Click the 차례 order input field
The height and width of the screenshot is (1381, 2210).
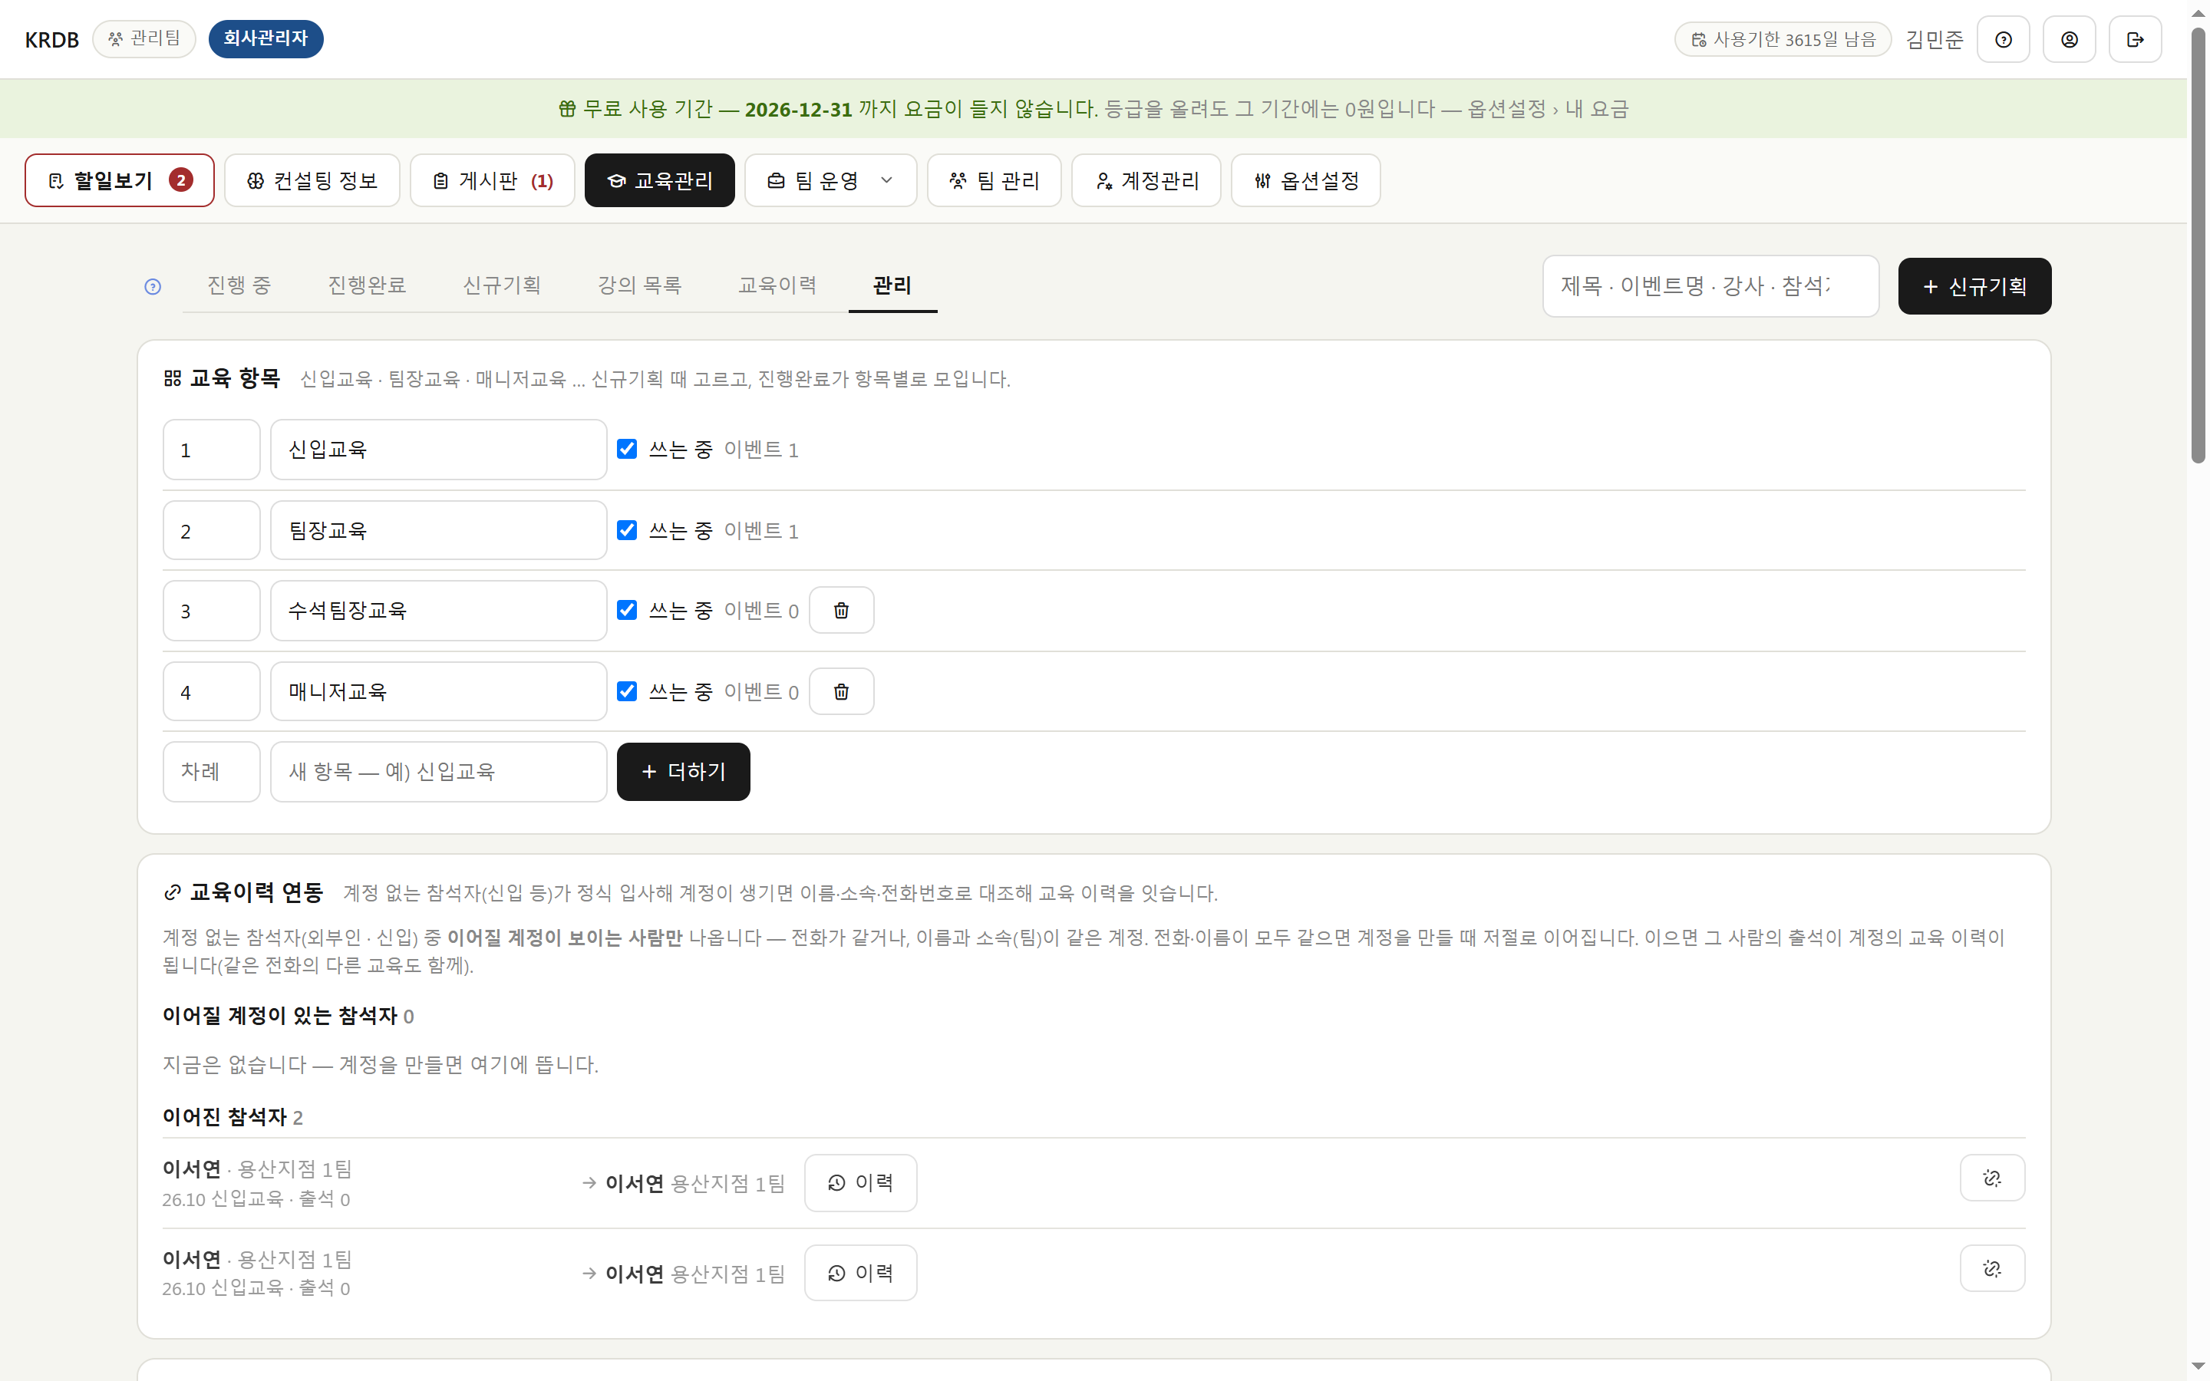211,772
